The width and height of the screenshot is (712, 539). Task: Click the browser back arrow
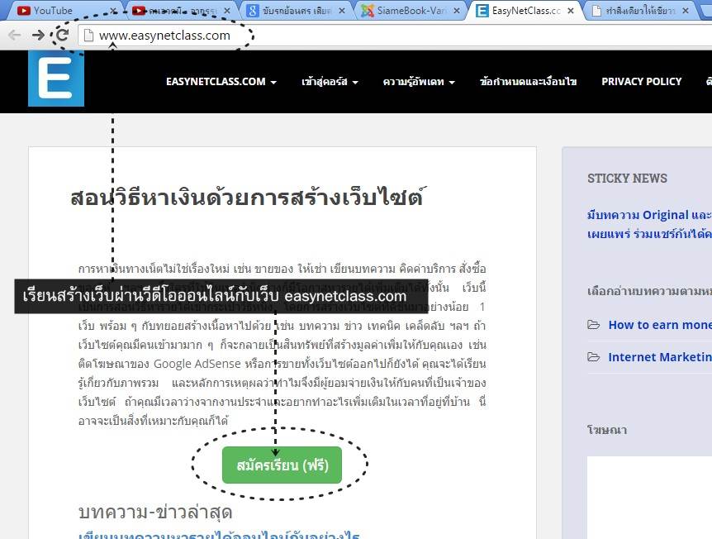(15, 35)
